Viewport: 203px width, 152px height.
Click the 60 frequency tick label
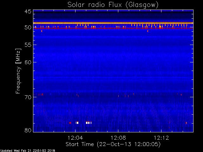(28, 62)
